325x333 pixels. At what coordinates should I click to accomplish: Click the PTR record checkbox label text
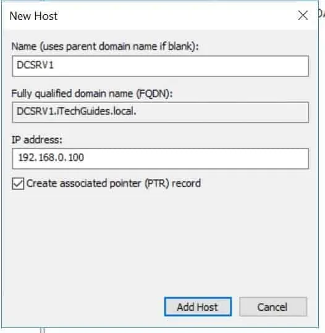(114, 183)
